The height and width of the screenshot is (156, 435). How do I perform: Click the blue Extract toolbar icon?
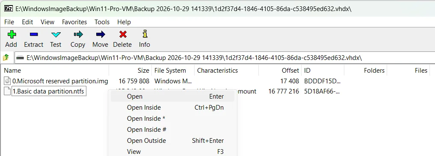pyautogui.click(x=33, y=34)
